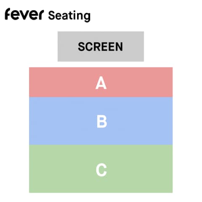This screenshot has width=202, height=202.
Task: Tap zone B between sections A and C
Action: (x=101, y=121)
